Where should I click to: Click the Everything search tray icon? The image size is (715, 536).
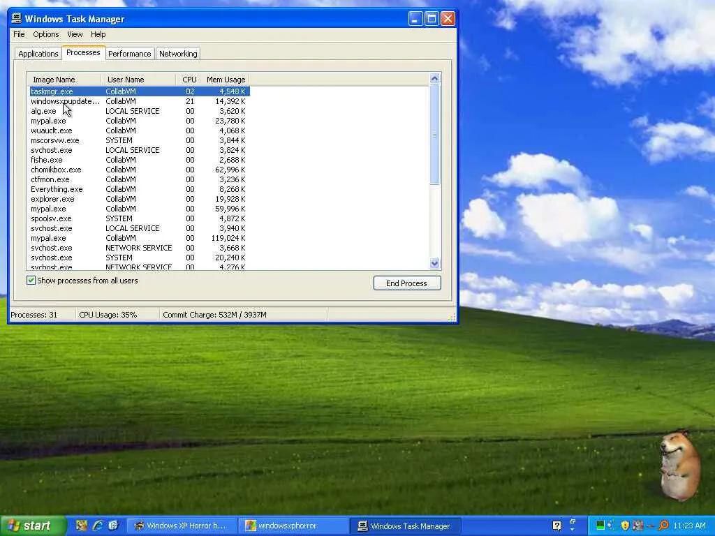pos(663,526)
